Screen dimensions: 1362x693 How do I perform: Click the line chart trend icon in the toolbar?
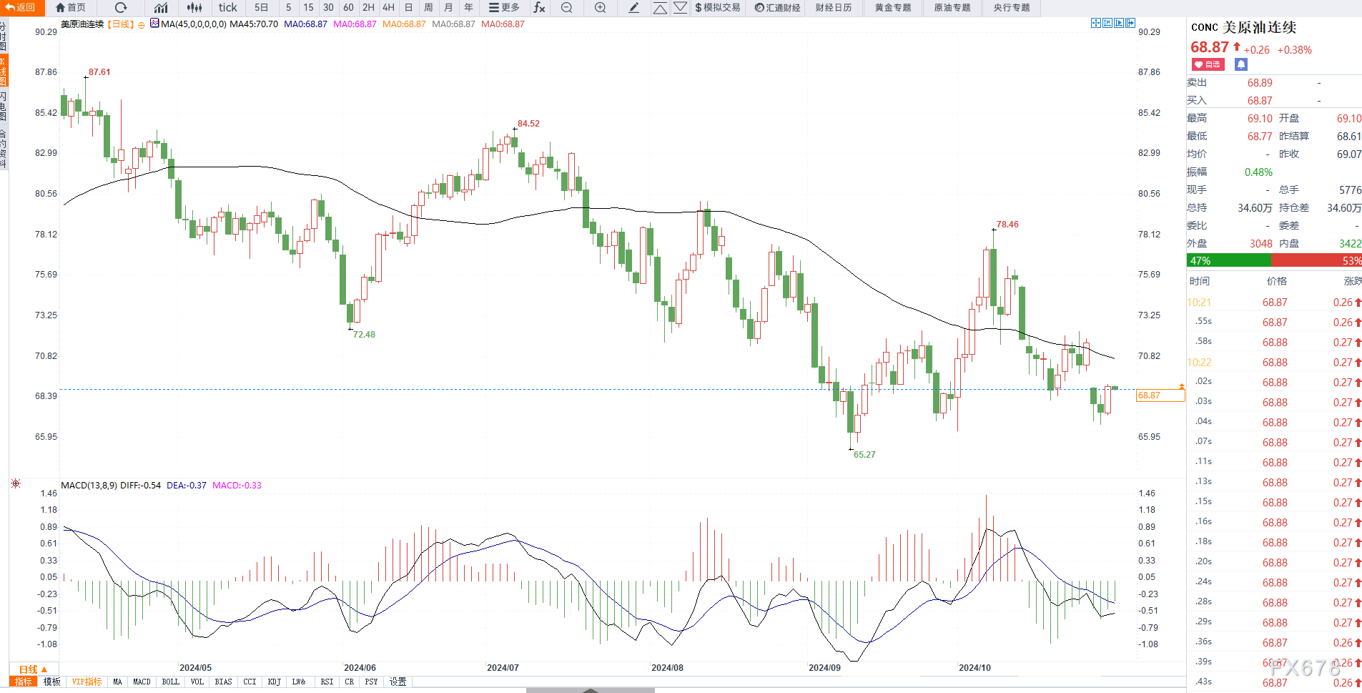[x=161, y=8]
